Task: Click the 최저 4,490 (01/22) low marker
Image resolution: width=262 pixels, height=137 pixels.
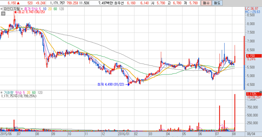Action: (x=114, y=84)
